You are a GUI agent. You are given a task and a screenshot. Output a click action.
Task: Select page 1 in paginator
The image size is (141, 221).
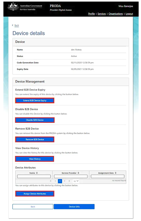point(60,181)
